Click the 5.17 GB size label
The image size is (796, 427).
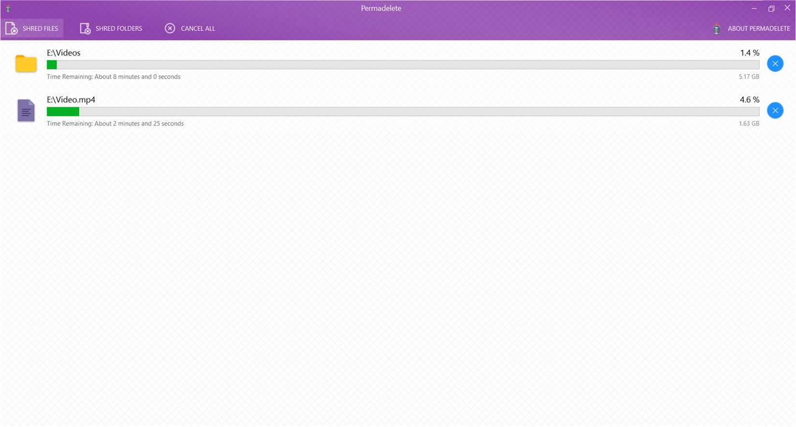click(x=749, y=77)
